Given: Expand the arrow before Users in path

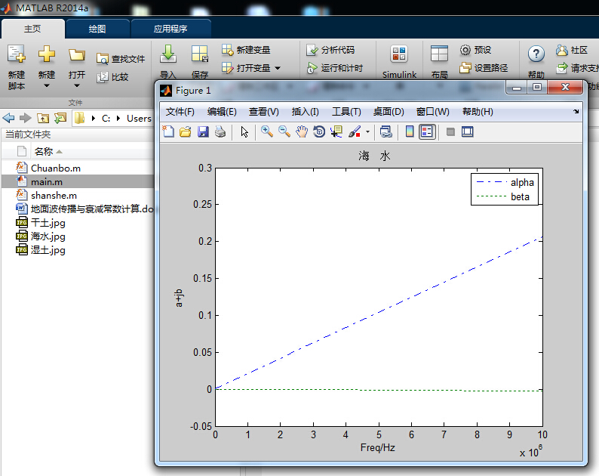Looking at the screenshot, I should pos(118,119).
